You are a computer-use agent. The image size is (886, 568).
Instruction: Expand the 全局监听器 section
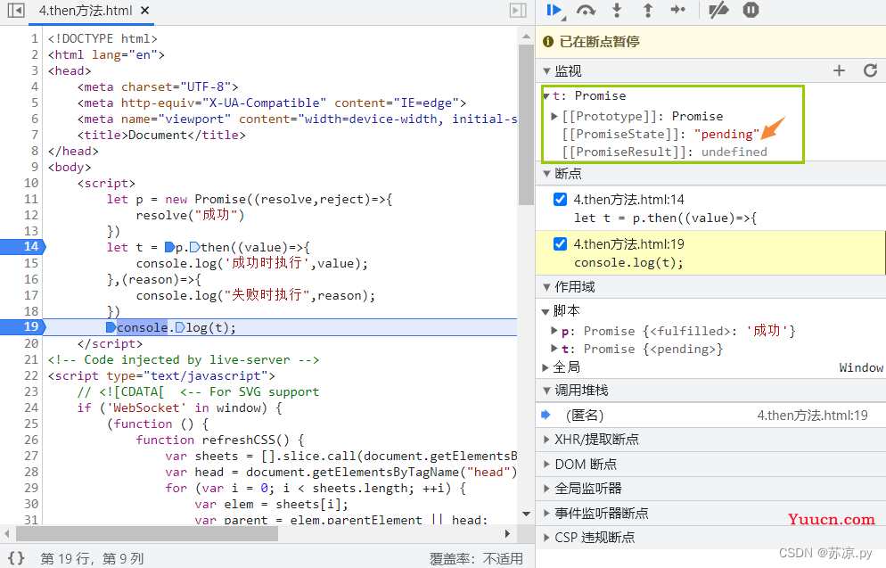tap(546, 489)
